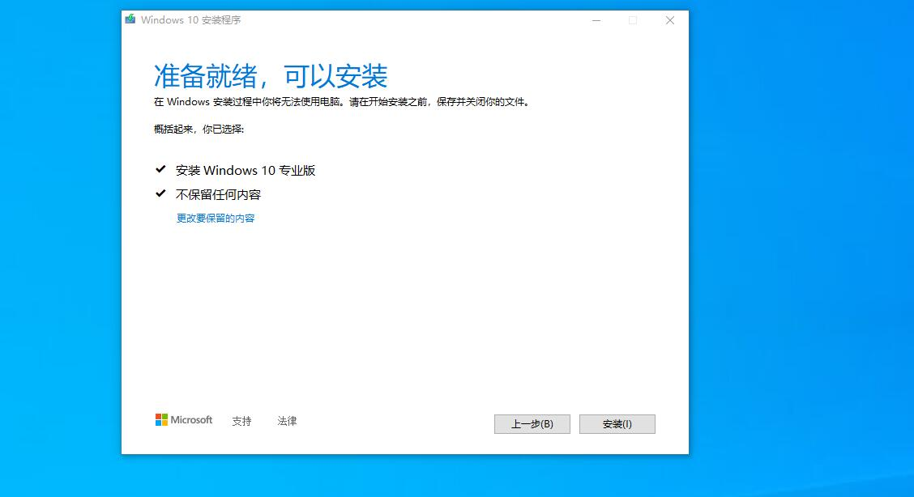
Task: Click the checkmark beside 安装 Windows 10 专业版
Action: point(160,170)
